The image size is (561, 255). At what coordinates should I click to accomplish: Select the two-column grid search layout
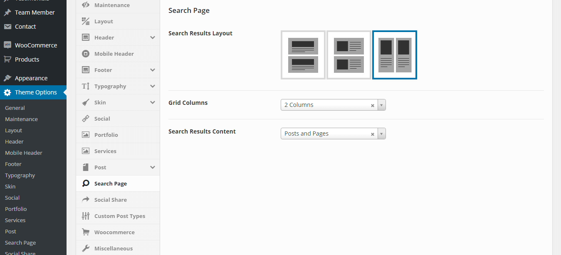(394, 54)
